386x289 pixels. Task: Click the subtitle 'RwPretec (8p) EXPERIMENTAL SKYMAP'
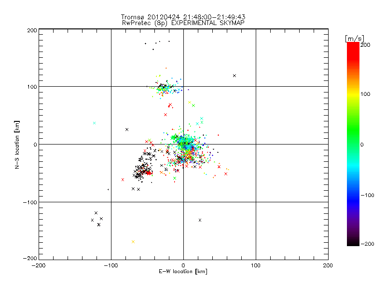(183, 23)
